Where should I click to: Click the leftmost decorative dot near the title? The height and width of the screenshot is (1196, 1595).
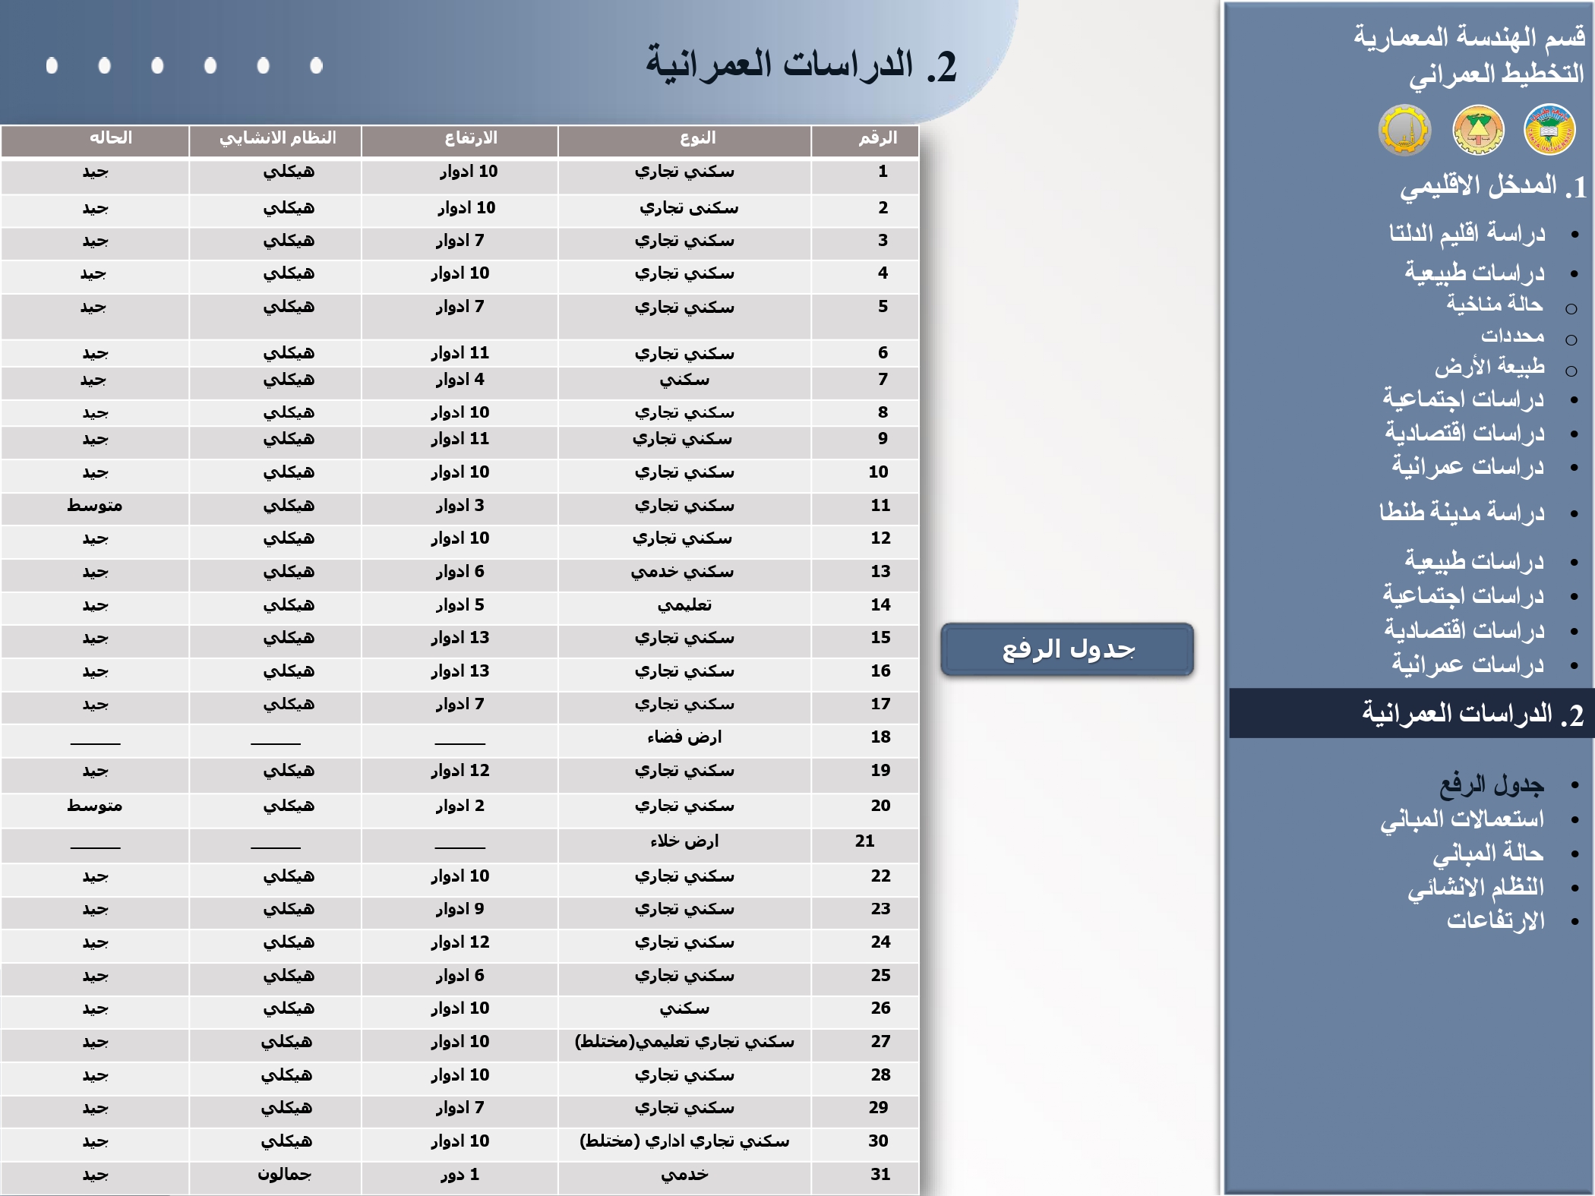53,67
